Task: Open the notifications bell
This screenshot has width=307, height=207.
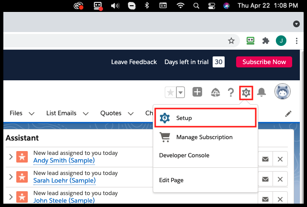Action: tap(262, 92)
